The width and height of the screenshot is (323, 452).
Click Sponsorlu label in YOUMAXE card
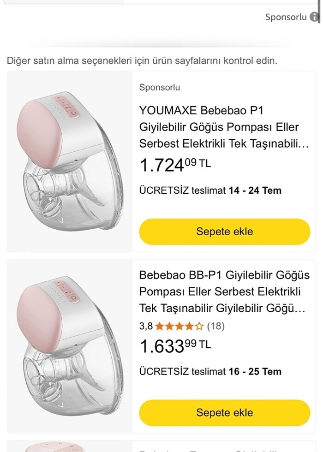pos(160,87)
